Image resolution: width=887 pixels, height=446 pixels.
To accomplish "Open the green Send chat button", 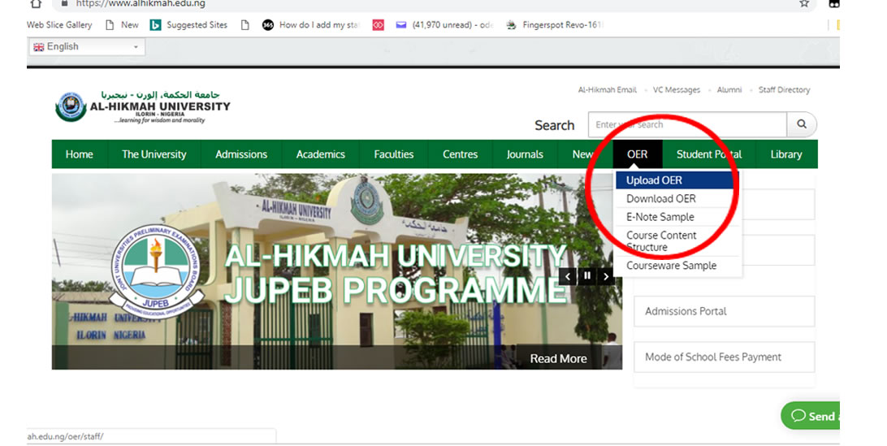I will pos(811,416).
